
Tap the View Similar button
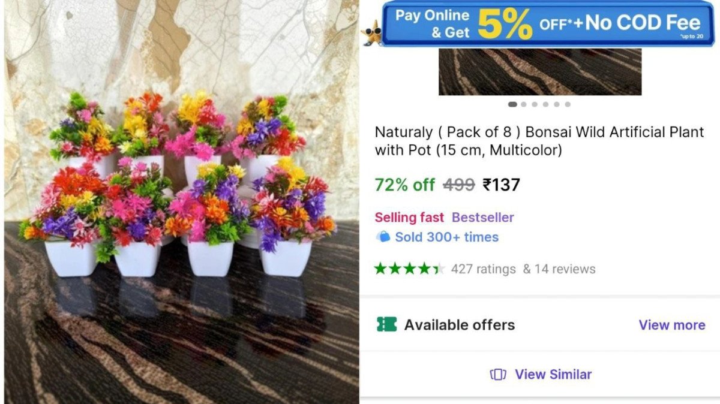tap(539, 374)
